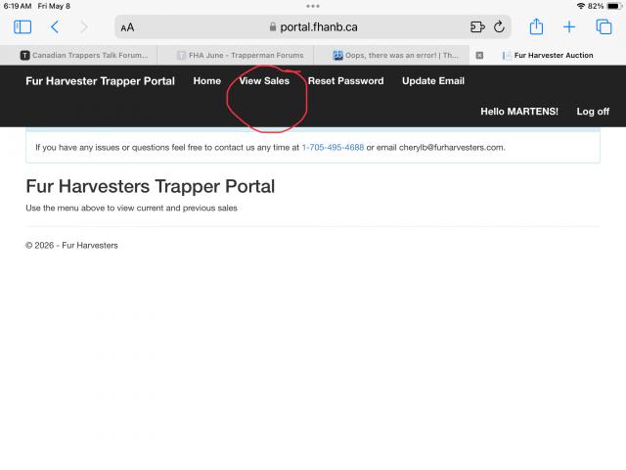Focus the portal.fhanb.ca address bar
Screen dimensions: 626x470
313,27
